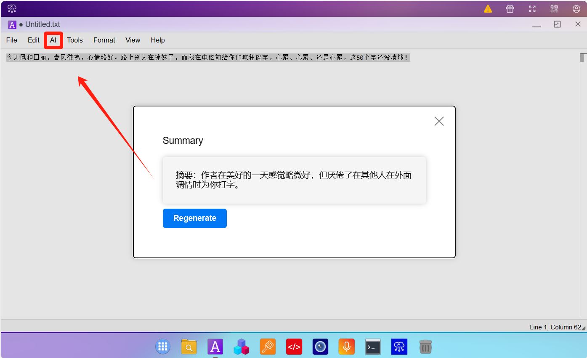Open the trash bin in the dock
The image size is (587, 358).
click(x=425, y=347)
